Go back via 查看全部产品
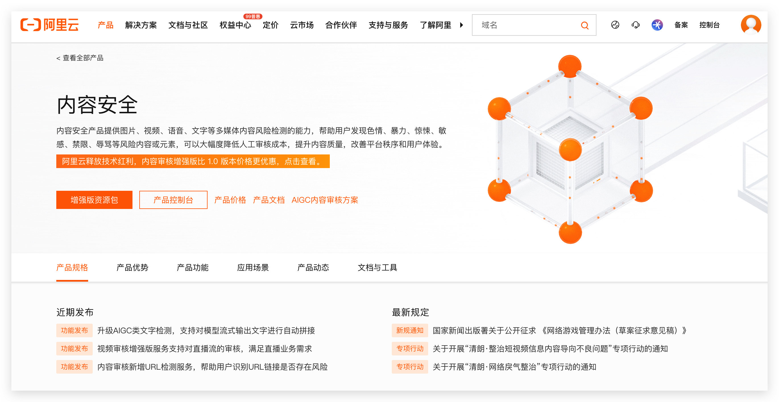This screenshot has height=402, width=779. [x=80, y=58]
